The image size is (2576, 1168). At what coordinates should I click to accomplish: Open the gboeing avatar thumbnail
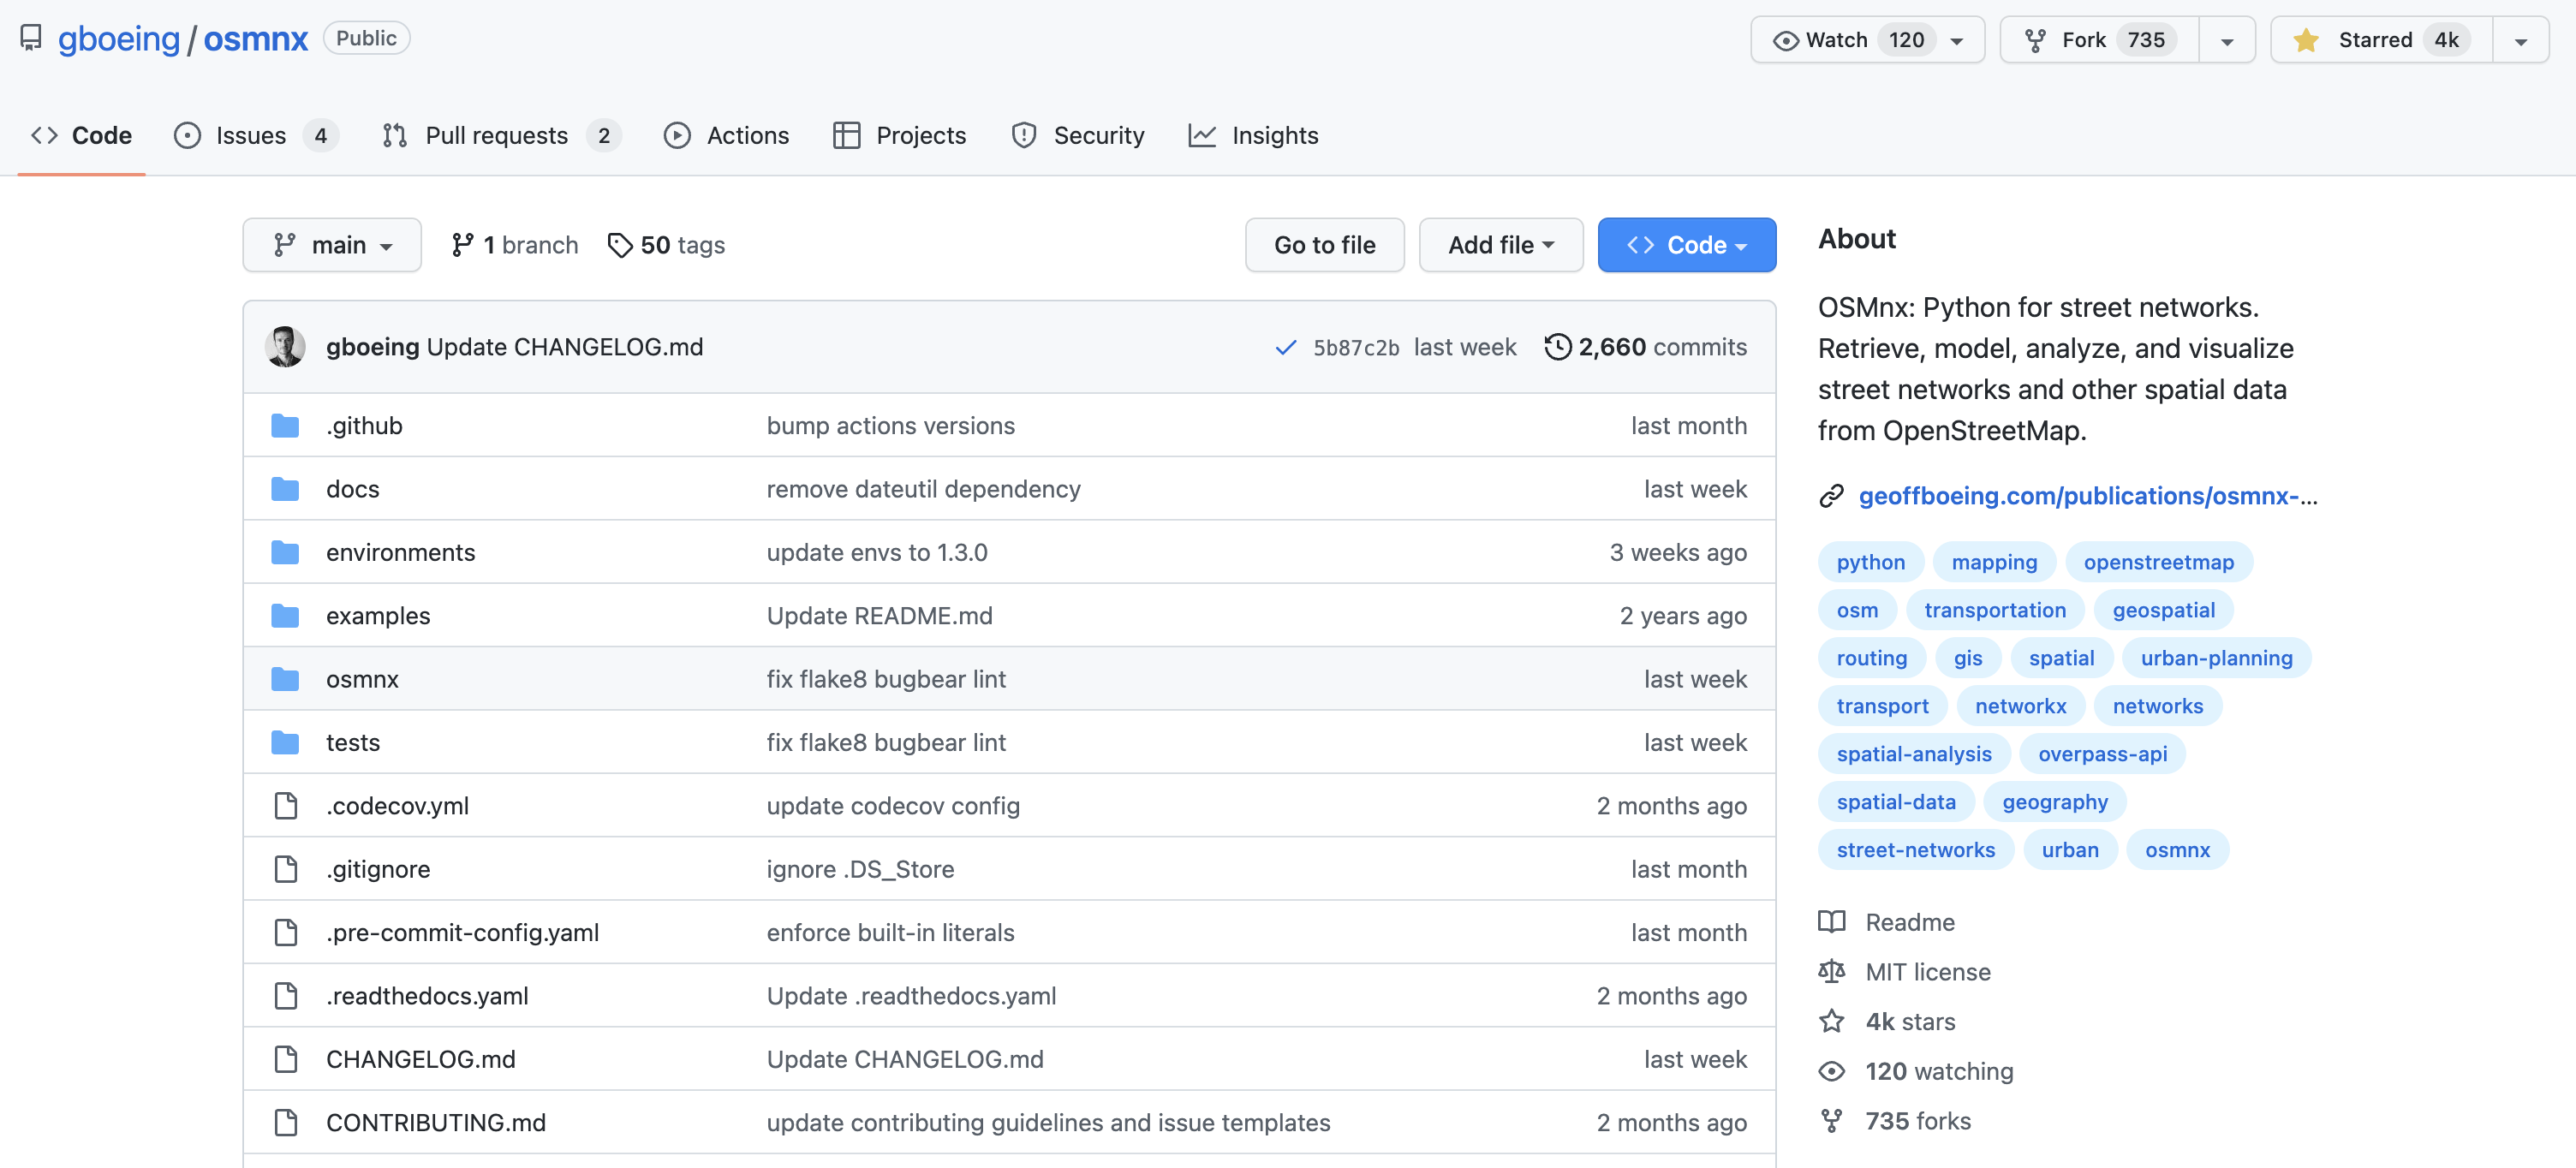285,347
